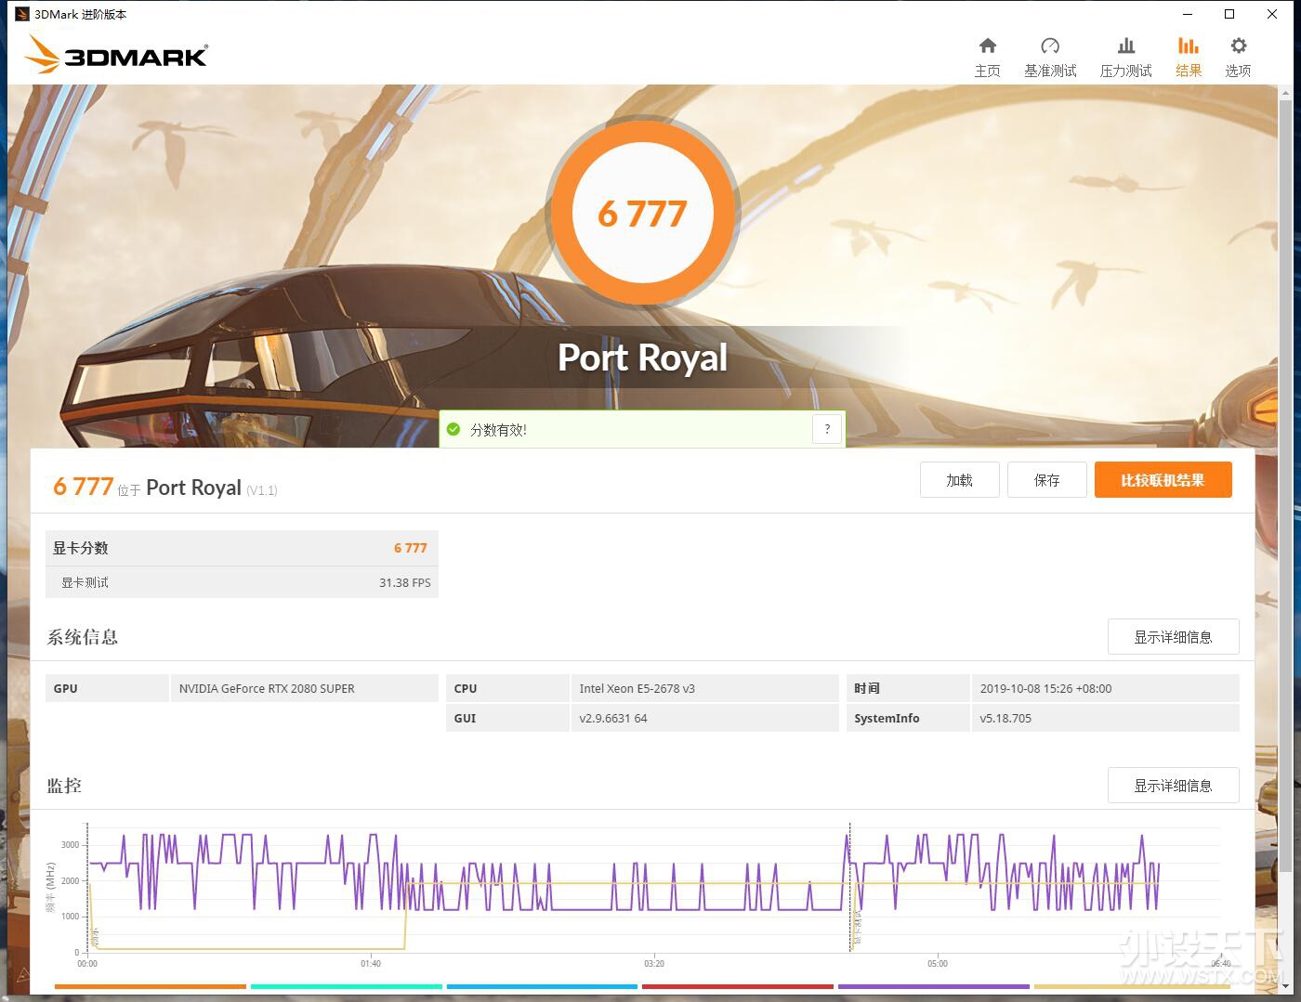
Task: Click the 分数有效! message text
Action: (x=498, y=430)
